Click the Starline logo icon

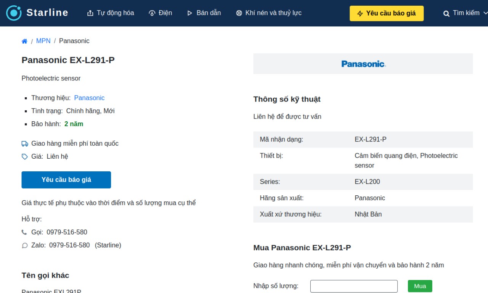tap(14, 13)
